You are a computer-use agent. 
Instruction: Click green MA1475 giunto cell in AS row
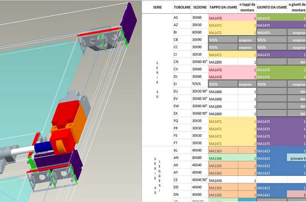(272, 18)
